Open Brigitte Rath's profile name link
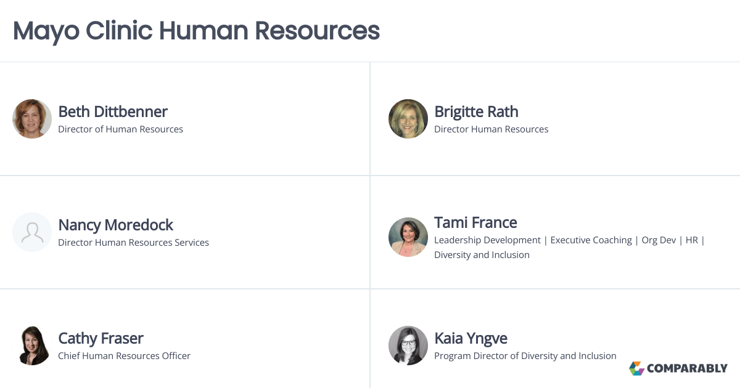The width and height of the screenshot is (740, 388). click(477, 112)
